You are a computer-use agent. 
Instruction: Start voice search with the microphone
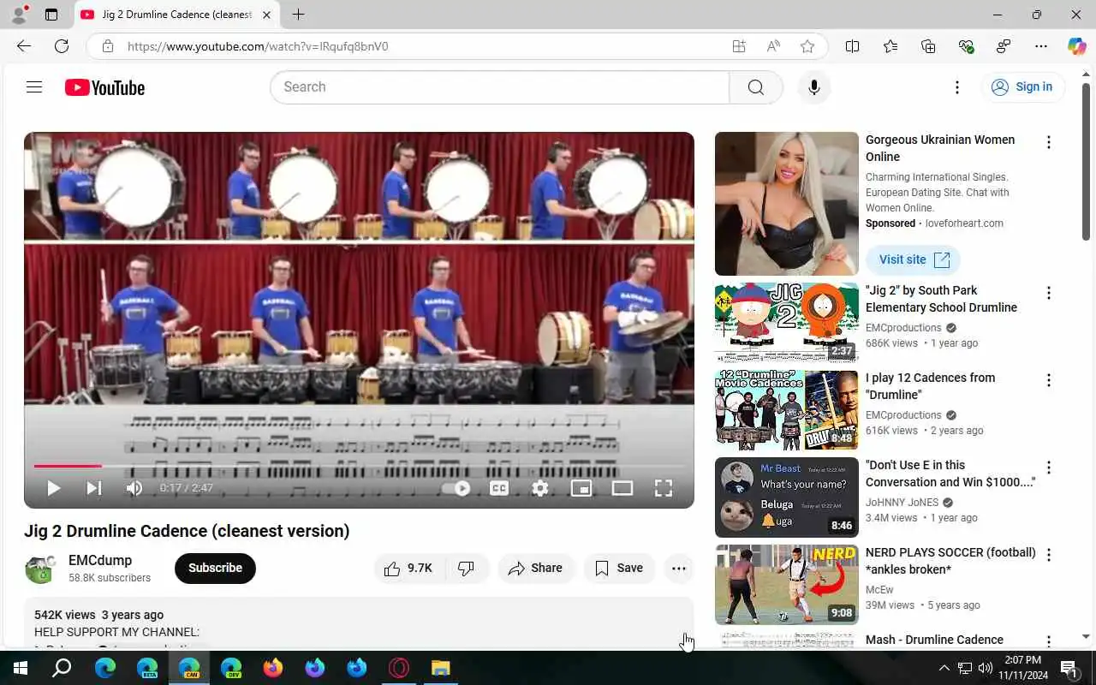[813, 87]
